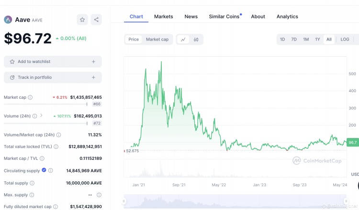Image resolution: width=359 pixels, height=210 pixels.
Task: Enable LOG scale on chart
Action: pos(345,39)
